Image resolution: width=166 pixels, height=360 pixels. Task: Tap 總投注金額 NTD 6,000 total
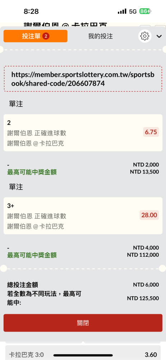click(x=83, y=285)
